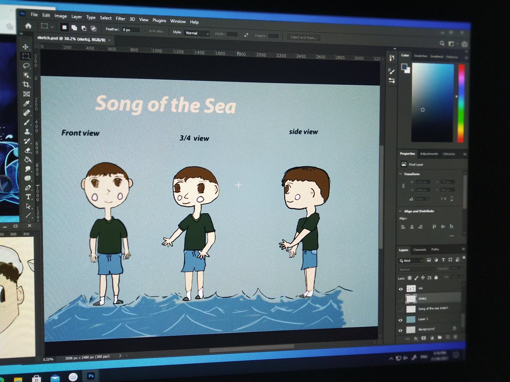Viewport: 510px width, 382px height.
Task: Select the Clone Stamp tool
Action: pos(27,132)
